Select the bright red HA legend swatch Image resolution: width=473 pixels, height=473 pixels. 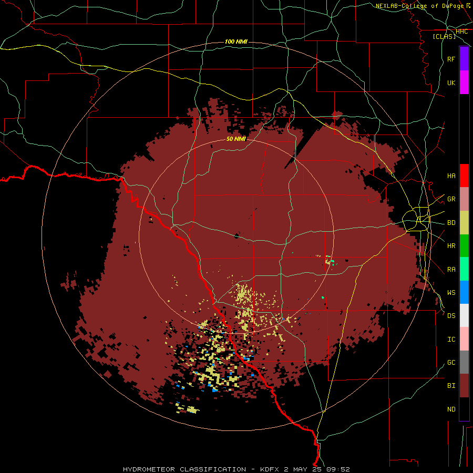(x=464, y=176)
